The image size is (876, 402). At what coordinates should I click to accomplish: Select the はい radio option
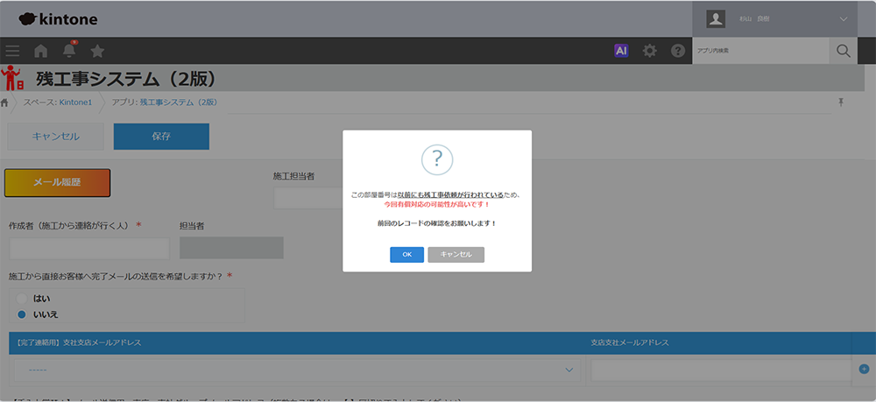23,299
